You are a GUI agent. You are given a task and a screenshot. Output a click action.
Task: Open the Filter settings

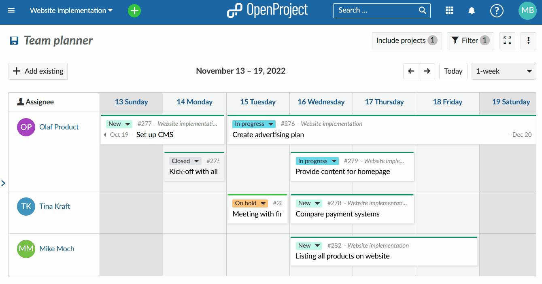point(470,40)
